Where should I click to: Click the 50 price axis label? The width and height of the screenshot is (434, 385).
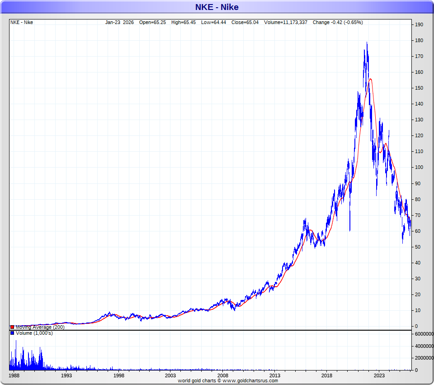(418, 247)
